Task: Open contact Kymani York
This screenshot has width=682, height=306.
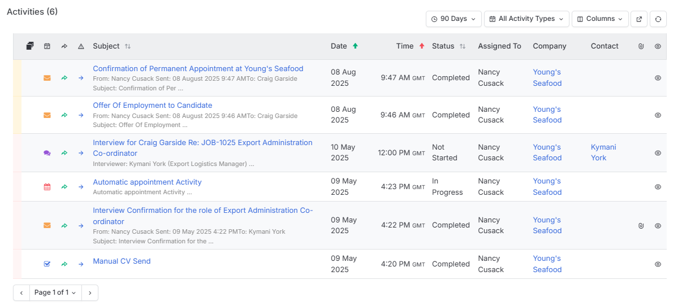Action: coord(603,152)
